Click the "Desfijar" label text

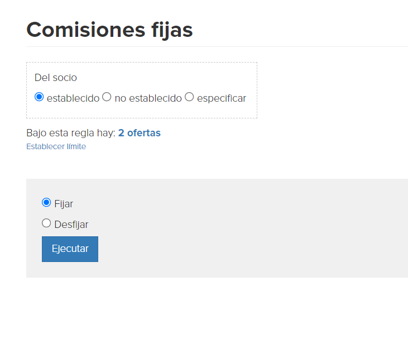[71, 225]
